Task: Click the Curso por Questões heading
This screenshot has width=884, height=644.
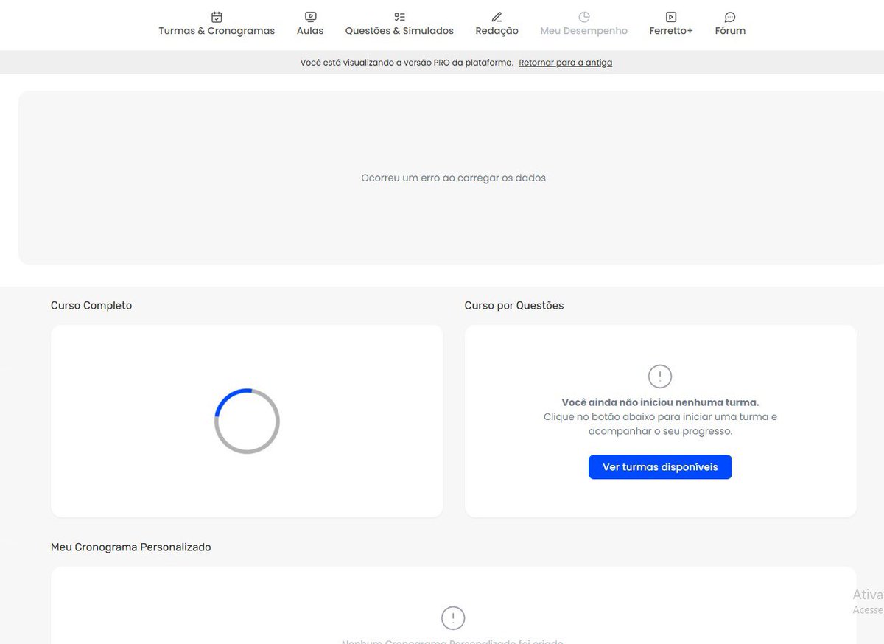Action: pos(514,305)
